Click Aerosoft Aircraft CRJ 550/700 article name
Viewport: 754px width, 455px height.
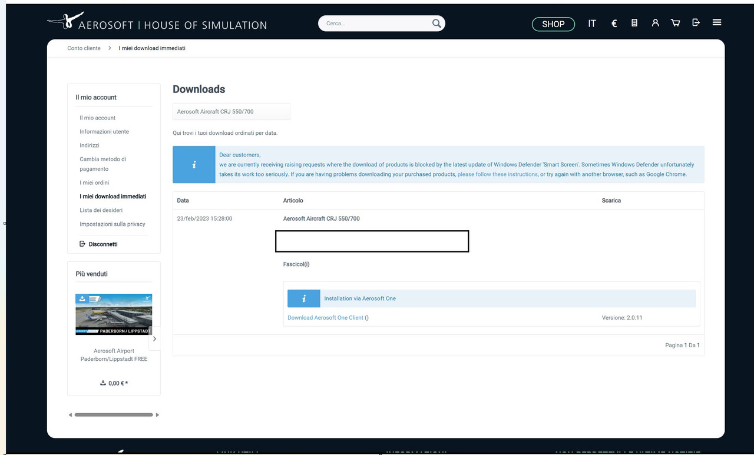[x=321, y=218]
